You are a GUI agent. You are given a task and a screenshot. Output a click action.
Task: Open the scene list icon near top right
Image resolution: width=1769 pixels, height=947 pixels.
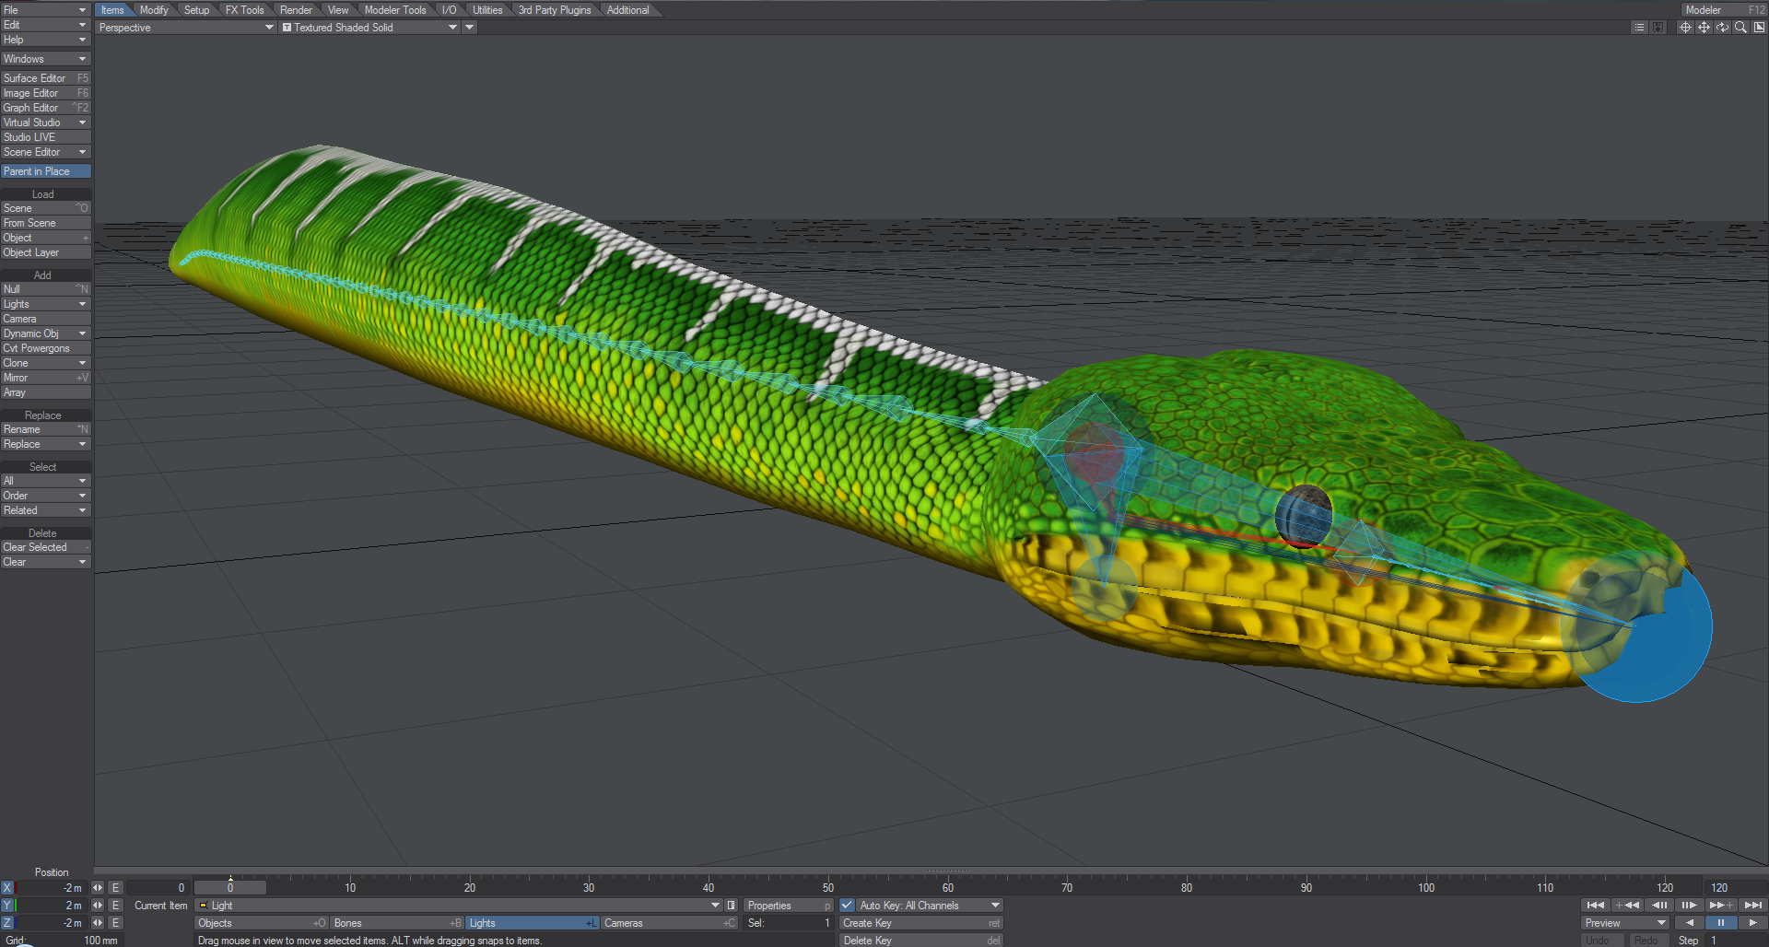point(1639,28)
